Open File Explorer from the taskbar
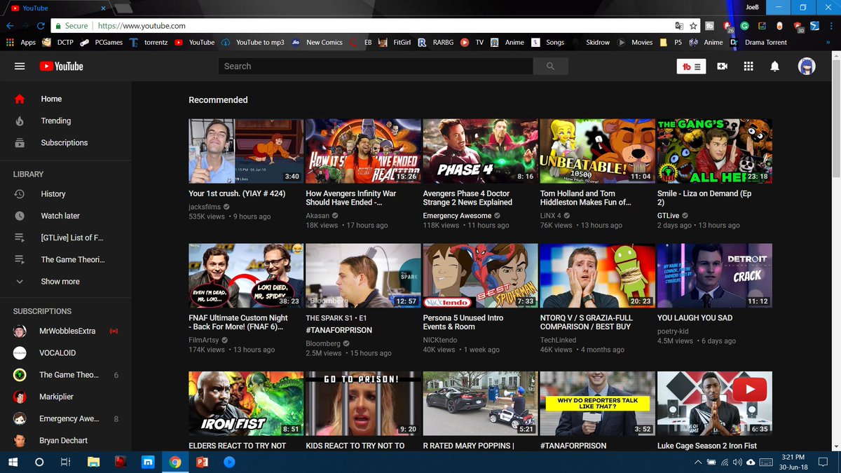The image size is (841, 473). click(x=93, y=462)
